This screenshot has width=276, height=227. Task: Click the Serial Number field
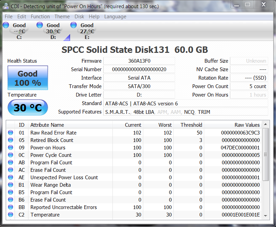click(x=139, y=69)
